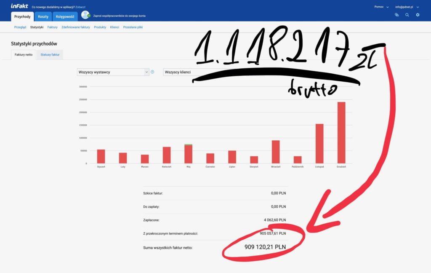Viewport: 431px width, 273px height.
Task: Click the Grudzień bar in chart
Action: coord(341,132)
